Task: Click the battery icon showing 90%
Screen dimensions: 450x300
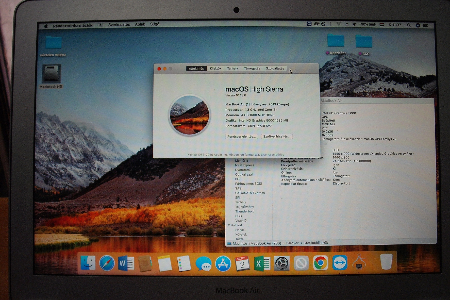Action: 372,25
